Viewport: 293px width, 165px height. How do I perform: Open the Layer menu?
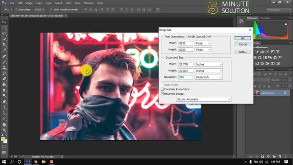[x=39, y=3]
